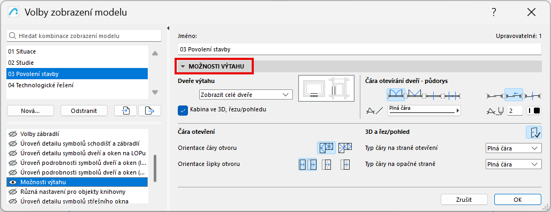This screenshot has width=551, height=212.
Task: Click the pen symbol icon beside value 2
Action: pos(495,111)
